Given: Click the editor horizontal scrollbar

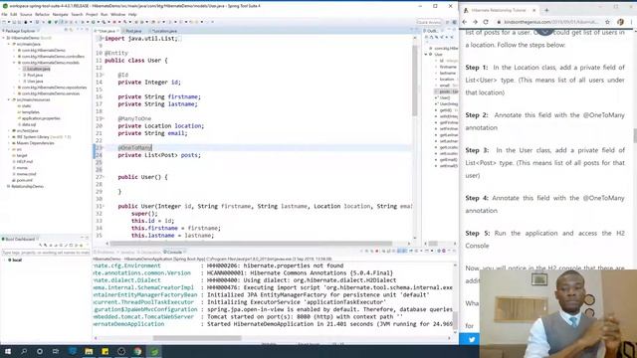Looking at the screenshot, I should tap(251, 244).
